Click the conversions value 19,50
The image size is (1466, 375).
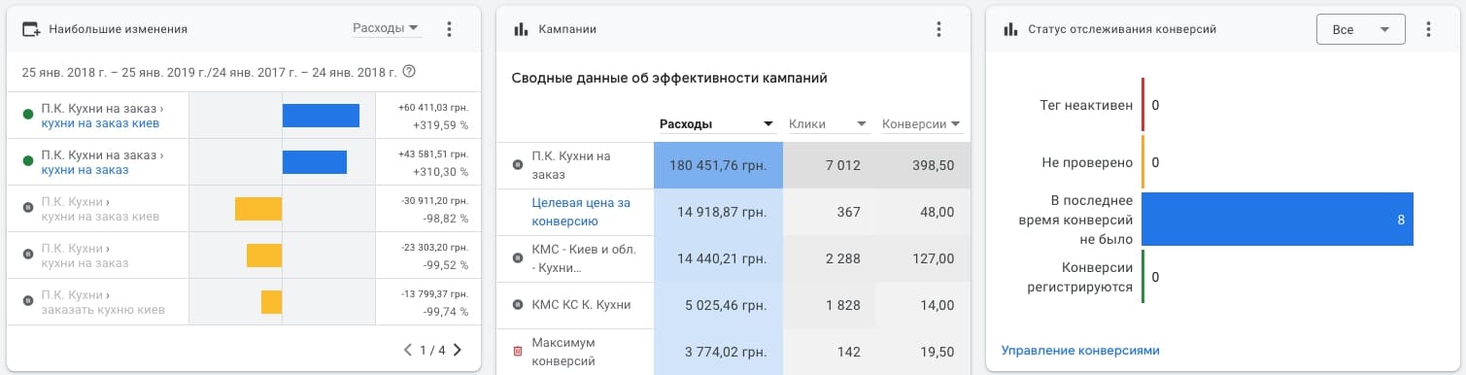(938, 352)
